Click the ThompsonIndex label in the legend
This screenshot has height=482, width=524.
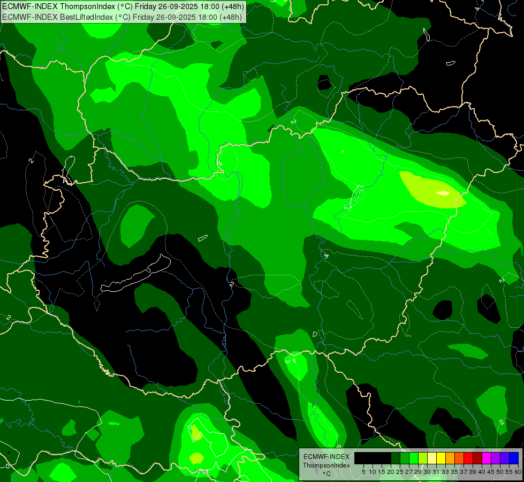(x=326, y=465)
